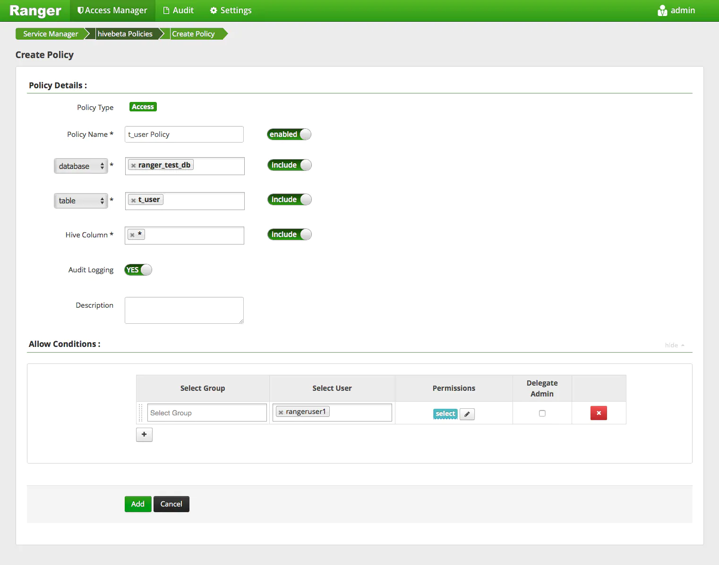
Task: Open the database resource dropdown
Action: click(81, 166)
